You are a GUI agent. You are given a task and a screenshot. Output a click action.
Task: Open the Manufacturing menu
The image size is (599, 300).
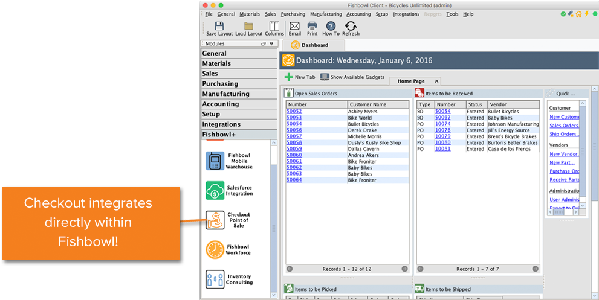326,14
